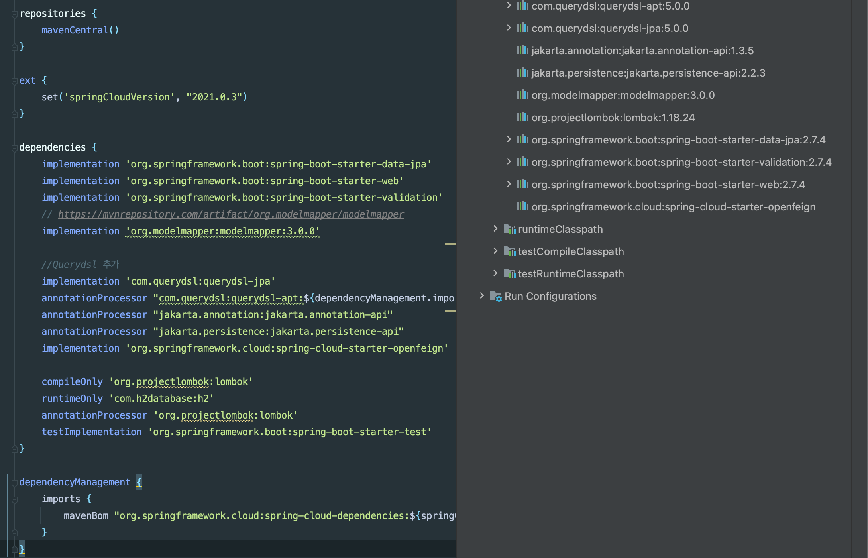This screenshot has height=558, width=868.
Task: Expand the com.querydsl:querydsl-jpa:5.0.0 dependency
Action: point(509,28)
